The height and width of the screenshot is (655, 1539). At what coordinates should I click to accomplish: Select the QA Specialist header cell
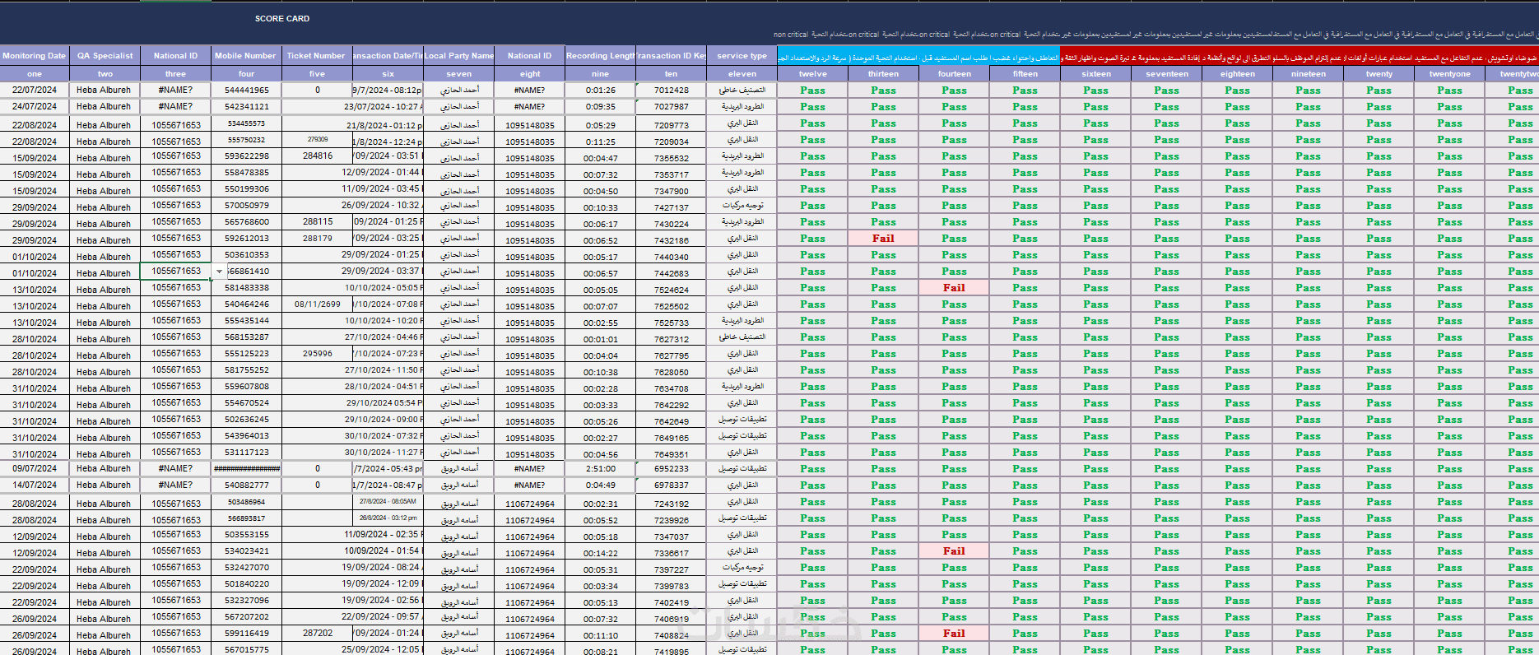(x=105, y=56)
